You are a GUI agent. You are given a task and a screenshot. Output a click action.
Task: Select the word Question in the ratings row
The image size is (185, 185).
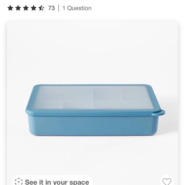pyautogui.click(x=79, y=8)
